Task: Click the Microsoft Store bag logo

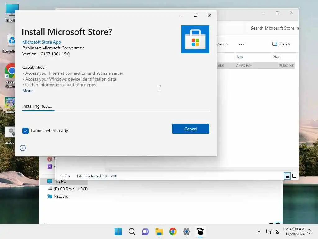Action: 195,39
